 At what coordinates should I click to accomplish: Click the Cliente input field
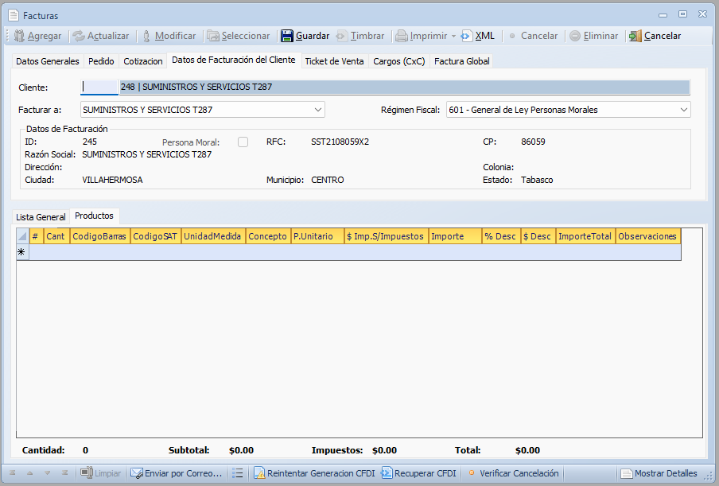point(99,87)
